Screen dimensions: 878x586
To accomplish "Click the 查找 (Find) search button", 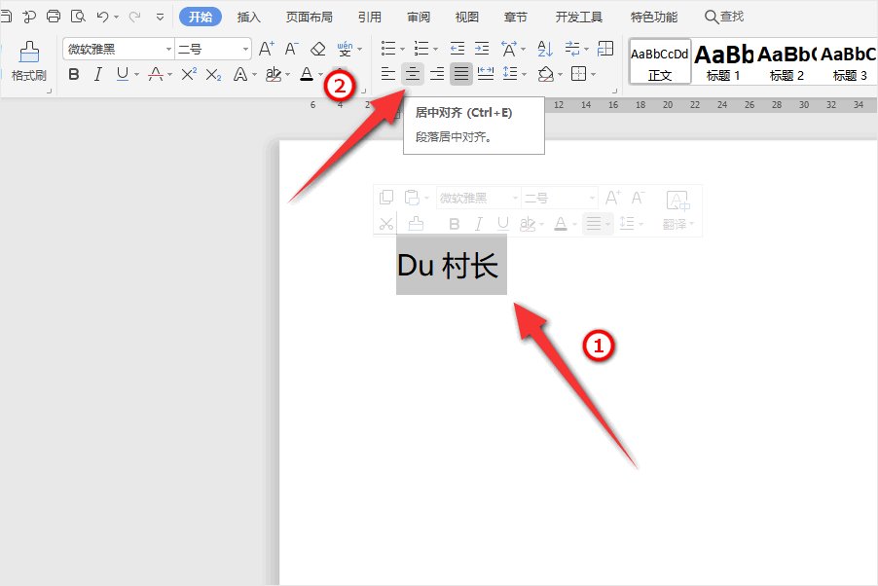I will (724, 17).
